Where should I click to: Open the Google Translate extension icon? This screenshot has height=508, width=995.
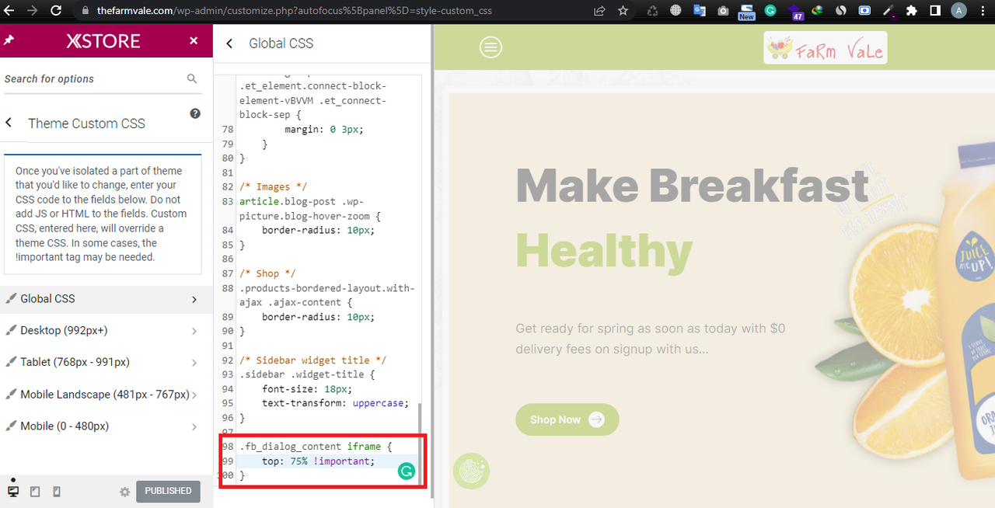(700, 11)
